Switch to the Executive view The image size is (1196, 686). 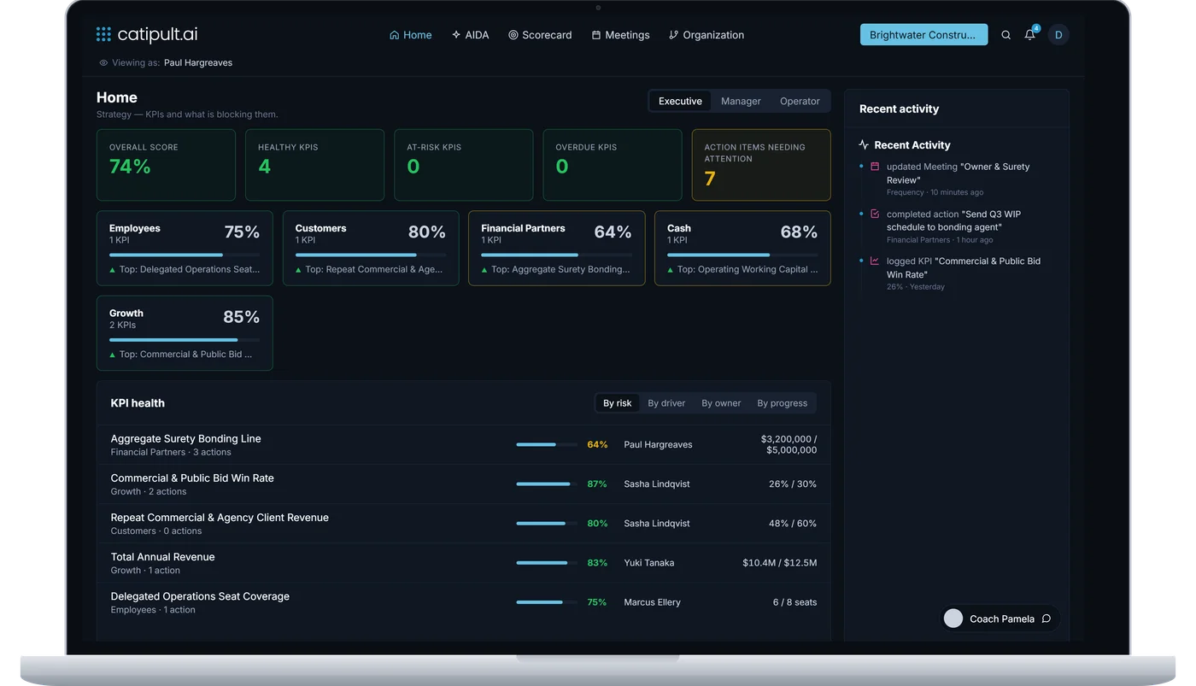coord(680,101)
